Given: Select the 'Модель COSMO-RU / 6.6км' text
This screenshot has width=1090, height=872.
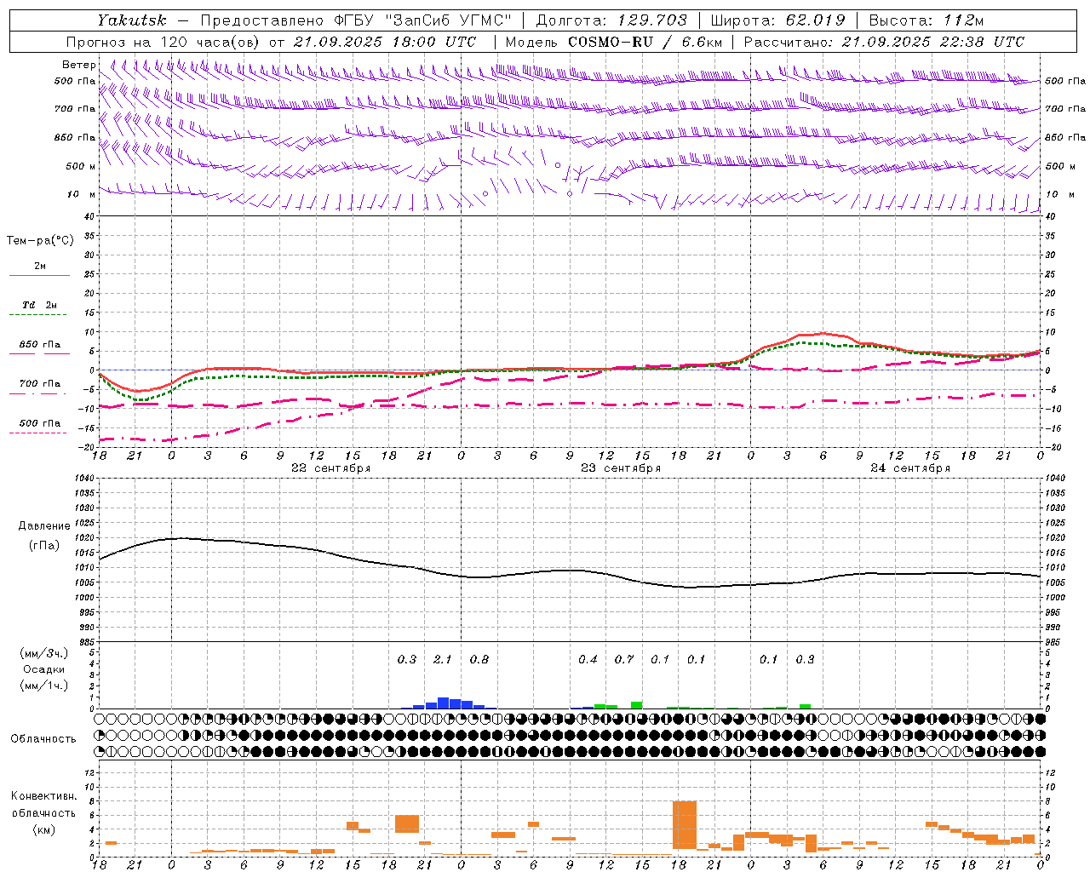Looking at the screenshot, I should click(x=614, y=42).
